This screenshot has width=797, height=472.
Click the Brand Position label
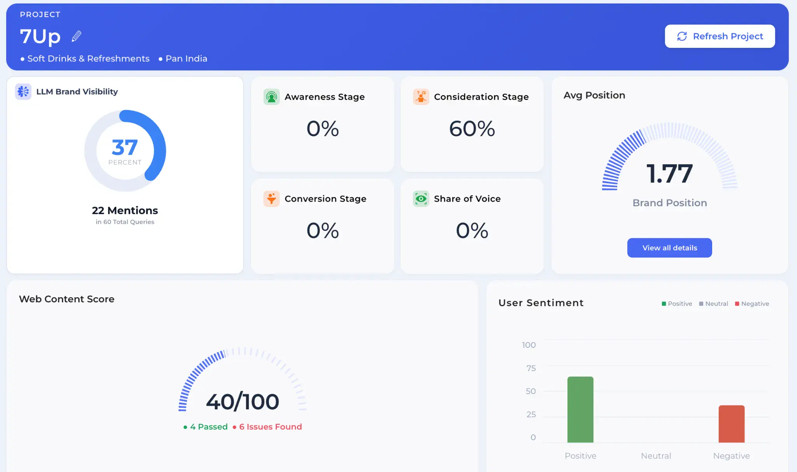669,203
